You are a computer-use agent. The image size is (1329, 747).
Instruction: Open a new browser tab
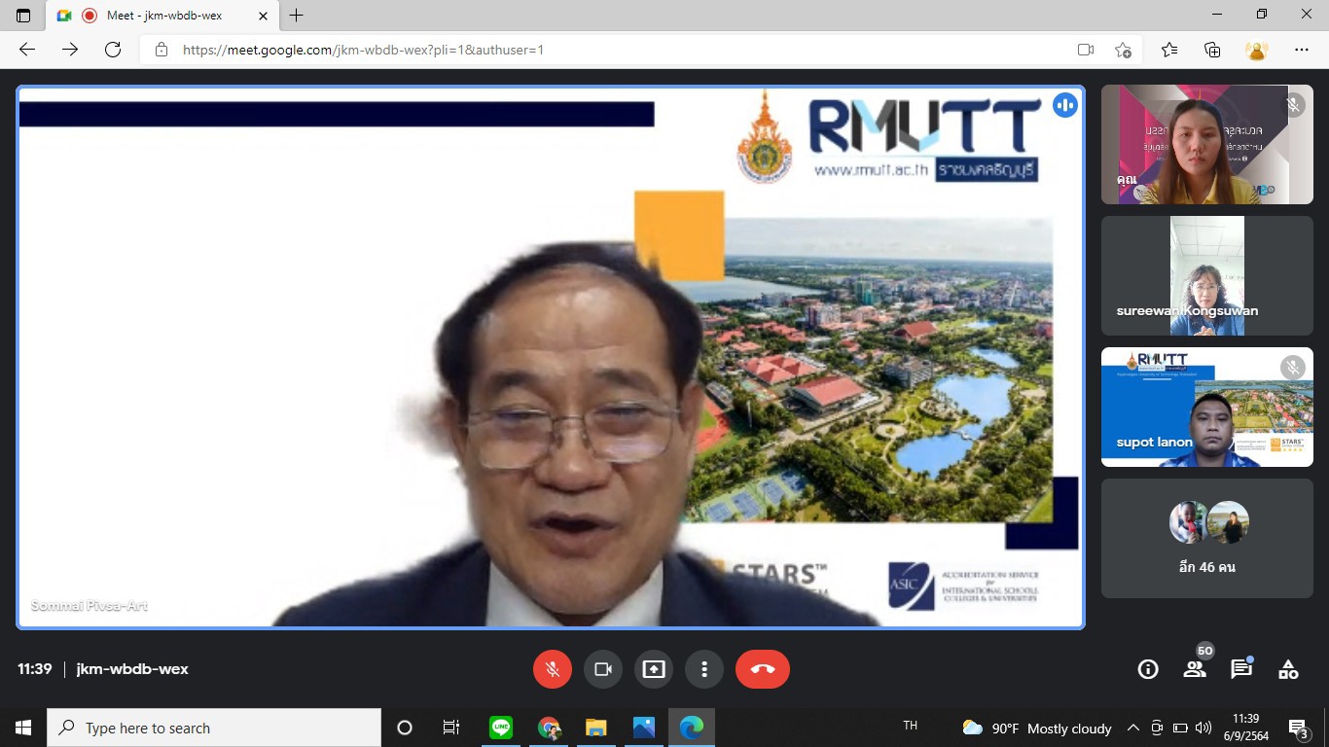click(x=297, y=16)
